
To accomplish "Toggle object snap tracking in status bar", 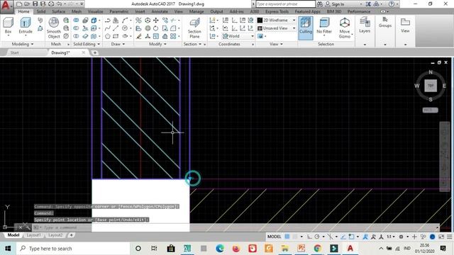I will point(343,237).
